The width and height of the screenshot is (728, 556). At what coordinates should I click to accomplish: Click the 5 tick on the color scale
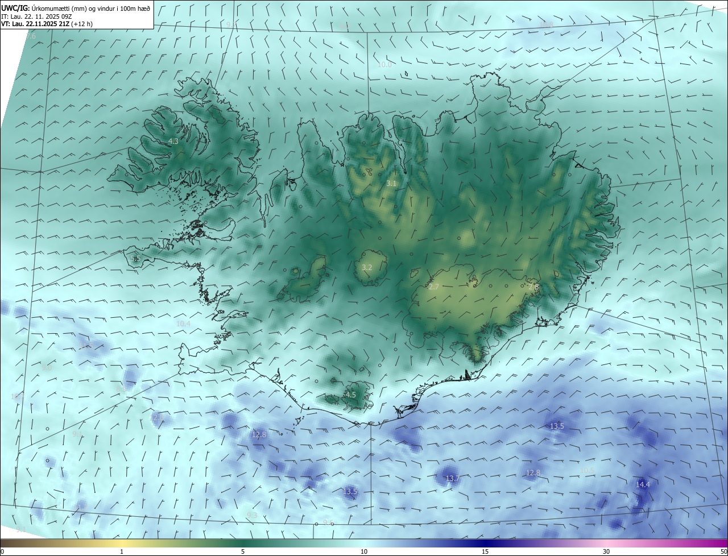[243, 551]
